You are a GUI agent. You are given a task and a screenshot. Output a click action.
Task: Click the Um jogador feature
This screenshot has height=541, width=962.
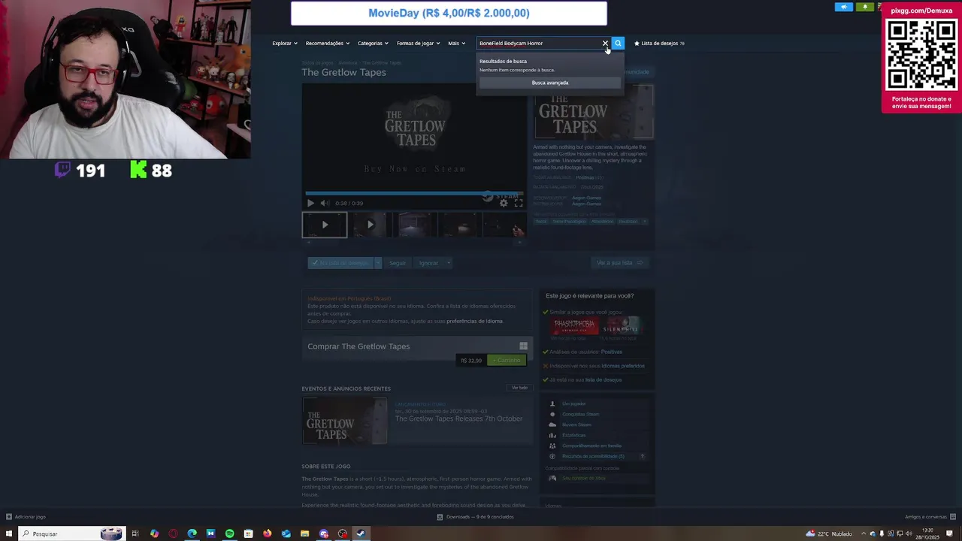[573, 403]
